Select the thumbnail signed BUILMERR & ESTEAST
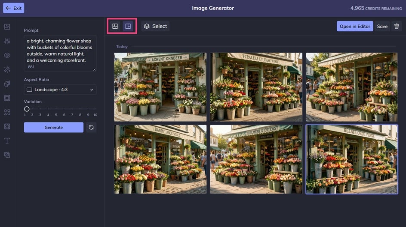This screenshot has width=406, height=227. [x=256, y=159]
